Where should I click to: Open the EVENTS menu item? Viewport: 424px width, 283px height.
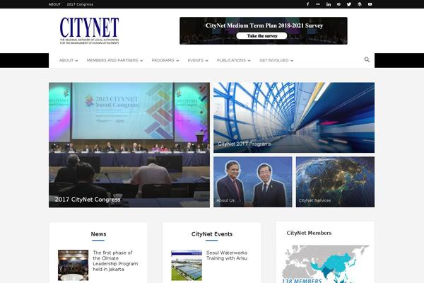tap(196, 60)
